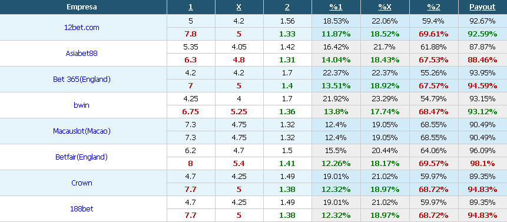Select 12bet.com current home odds 7.8

tap(190, 34)
